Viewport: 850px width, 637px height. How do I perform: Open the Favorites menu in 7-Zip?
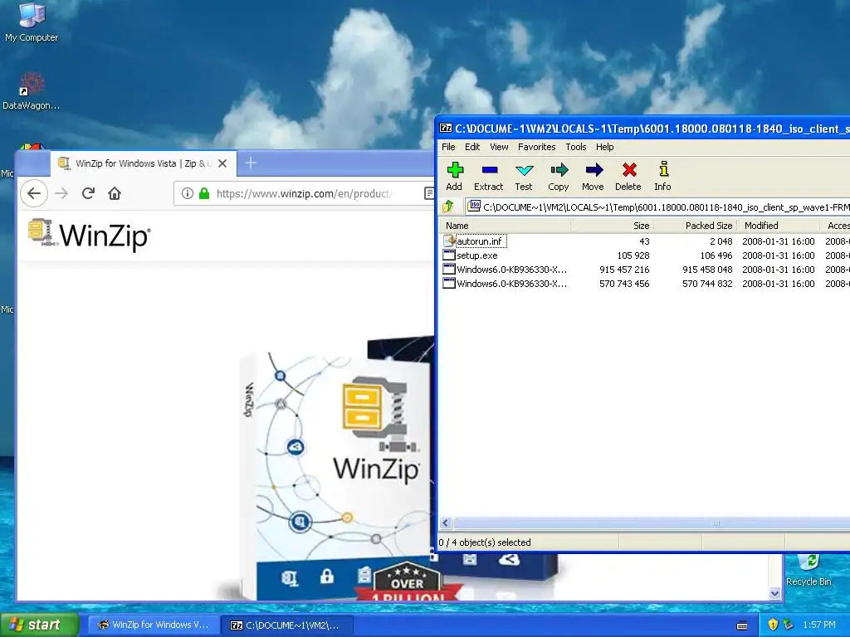[537, 147]
